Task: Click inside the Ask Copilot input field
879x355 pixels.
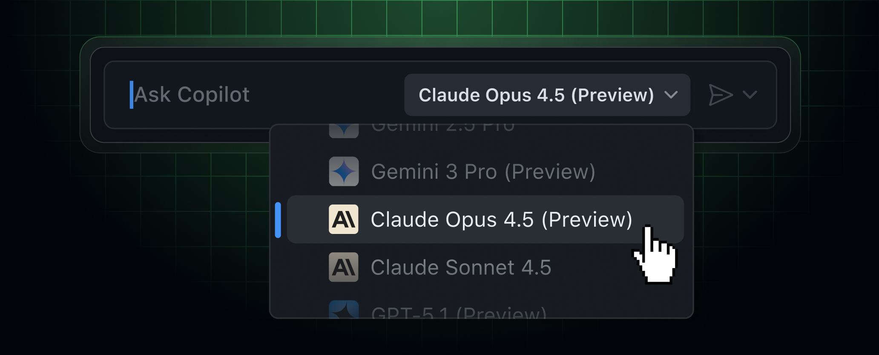Action: [256, 95]
